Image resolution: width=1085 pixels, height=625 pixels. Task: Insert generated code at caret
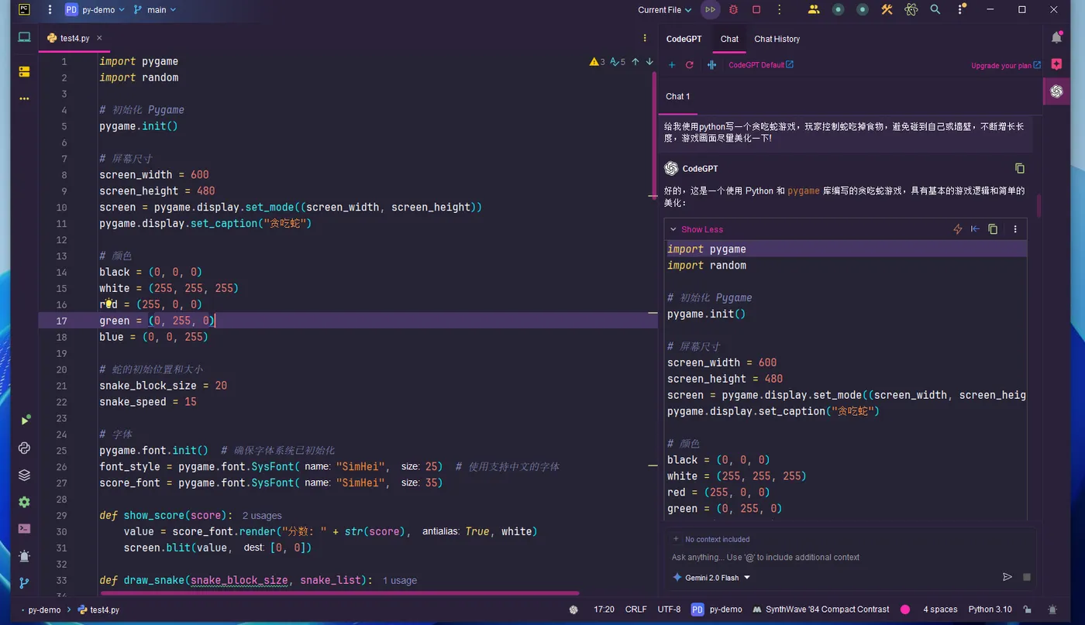975,229
